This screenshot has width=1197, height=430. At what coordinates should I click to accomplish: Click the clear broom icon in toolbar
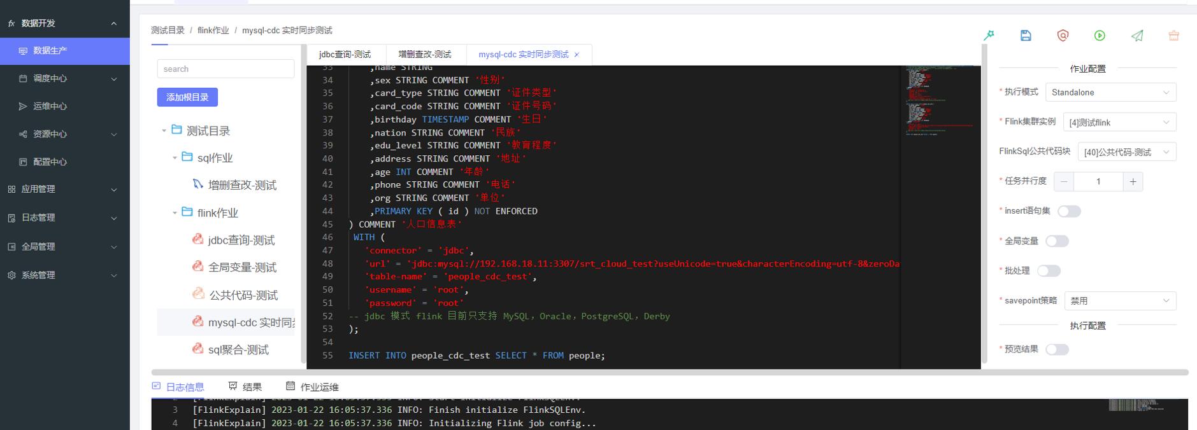[1173, 36]
